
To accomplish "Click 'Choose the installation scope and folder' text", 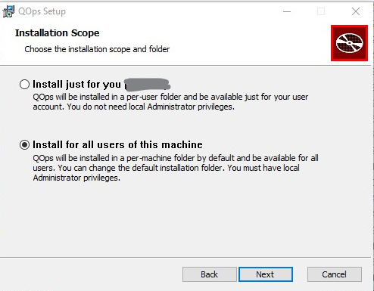I will tap(97, 49).
